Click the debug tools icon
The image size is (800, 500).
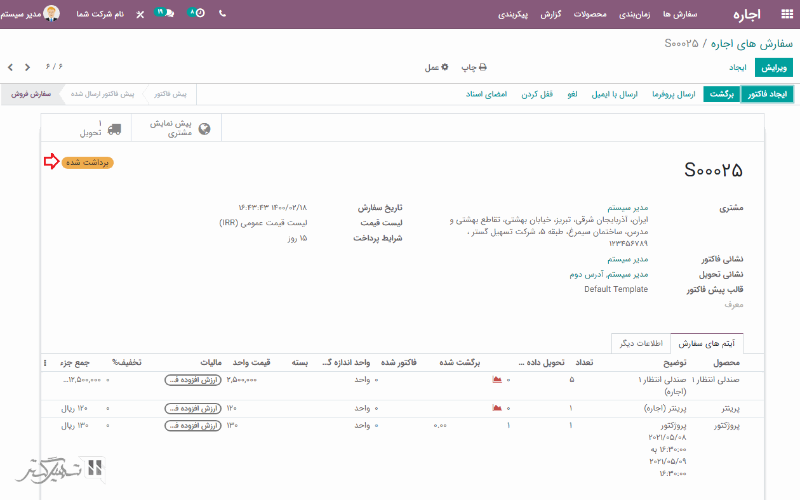[140, 14]
